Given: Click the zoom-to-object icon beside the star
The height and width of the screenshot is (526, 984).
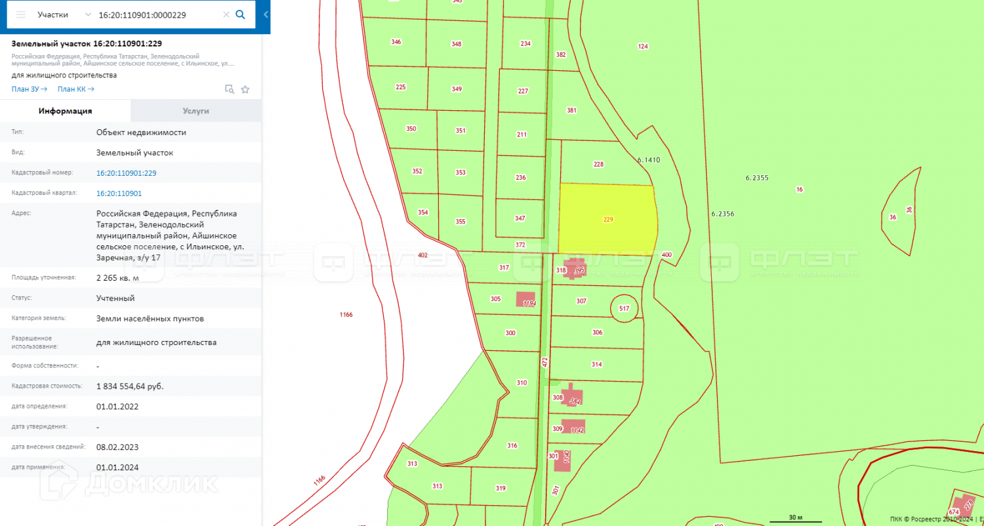Looking at the screenshot, I should tap(230, 89).
